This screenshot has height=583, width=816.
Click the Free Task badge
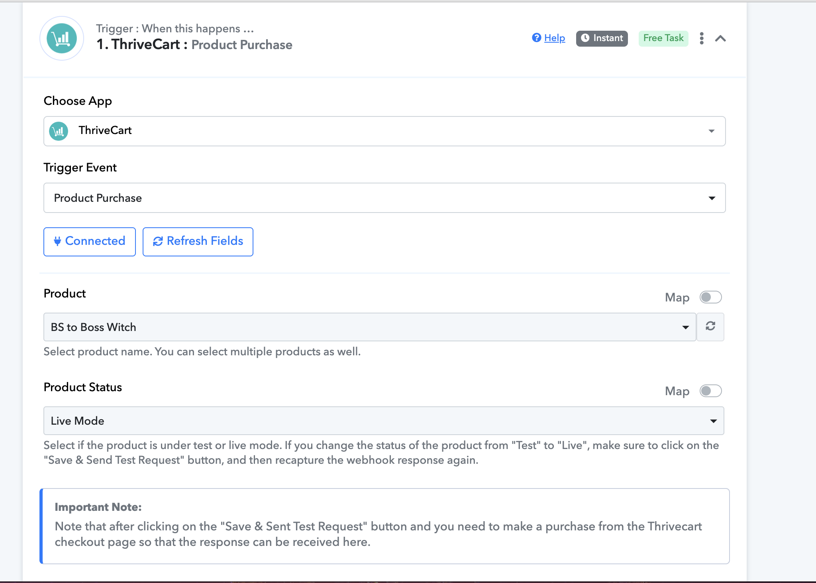click(x=663, y=38)
